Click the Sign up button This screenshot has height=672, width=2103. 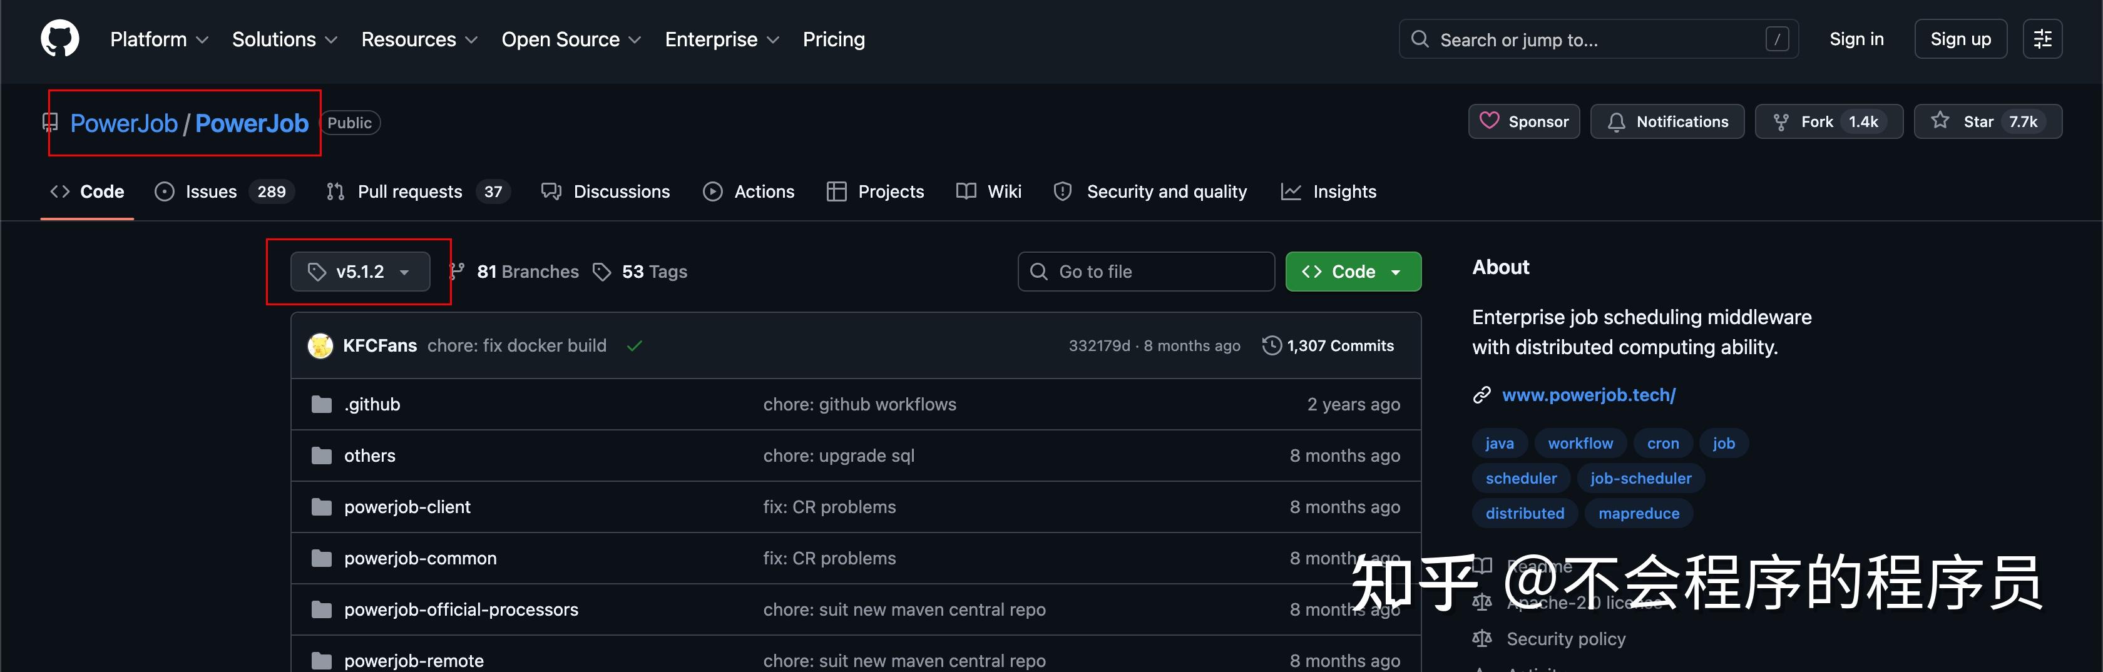[1960, 39]
